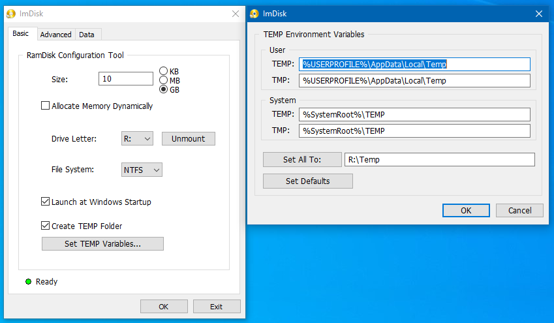
Task: Close the RamDisk configuration window
Action: tap(236, 14)
